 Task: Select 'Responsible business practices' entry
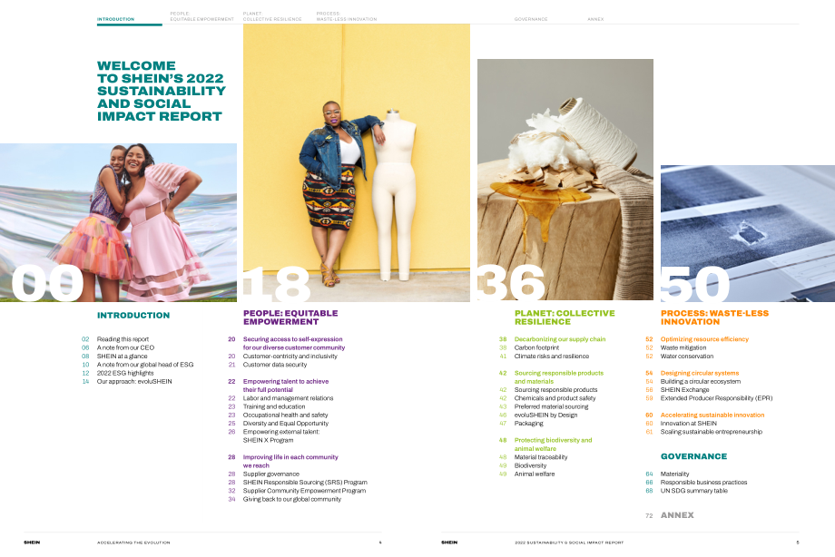coord(704,483)
